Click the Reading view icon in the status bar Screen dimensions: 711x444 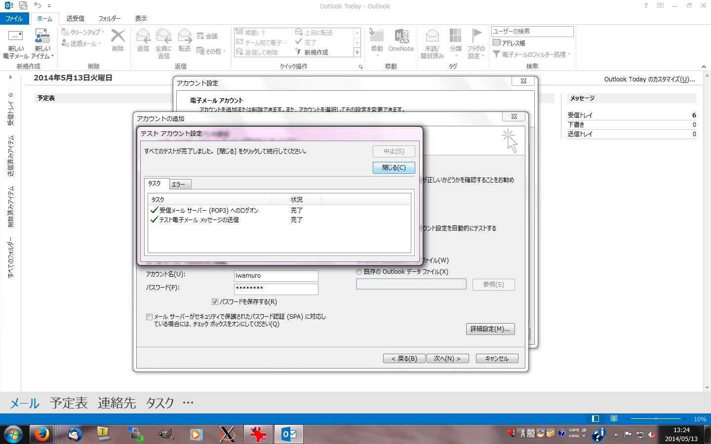(614, 419)
